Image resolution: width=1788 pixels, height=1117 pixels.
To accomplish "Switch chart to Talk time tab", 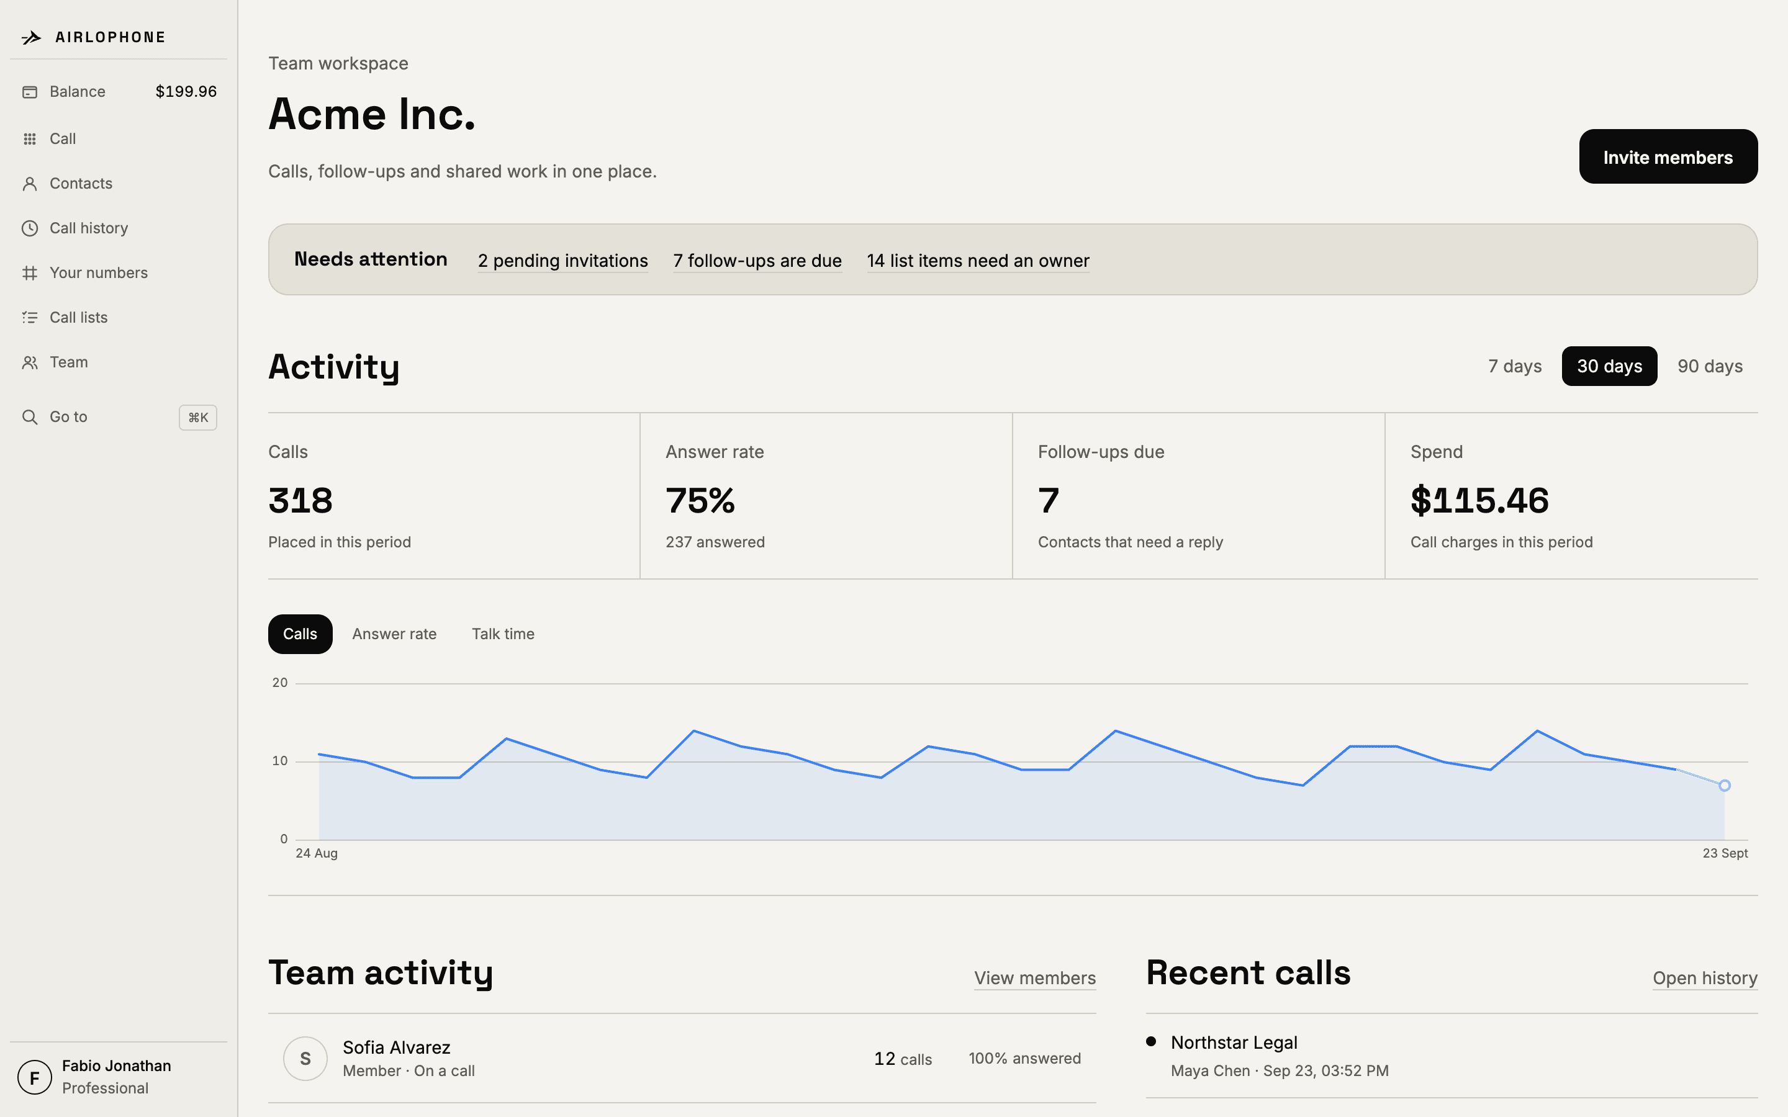I will pos(503,634).
